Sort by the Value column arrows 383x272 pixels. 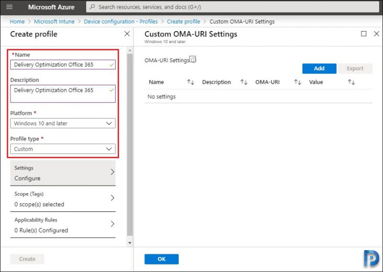pos(351,82)
